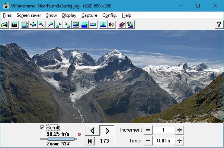Open the Display menu

point(69,15)
